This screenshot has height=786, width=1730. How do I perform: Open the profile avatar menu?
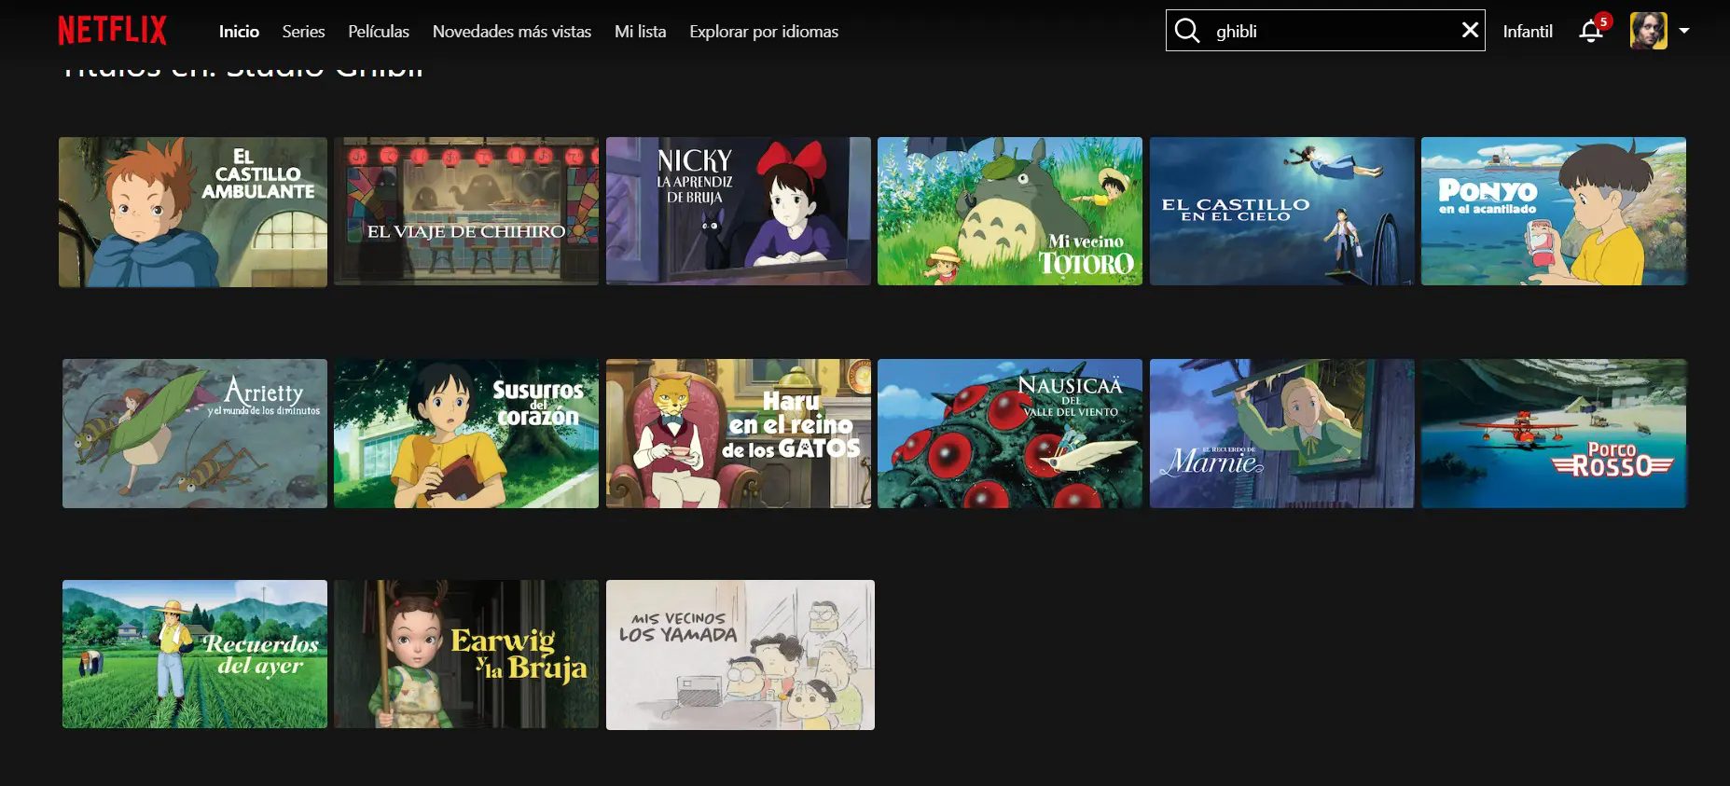(x=1648, y=31)
